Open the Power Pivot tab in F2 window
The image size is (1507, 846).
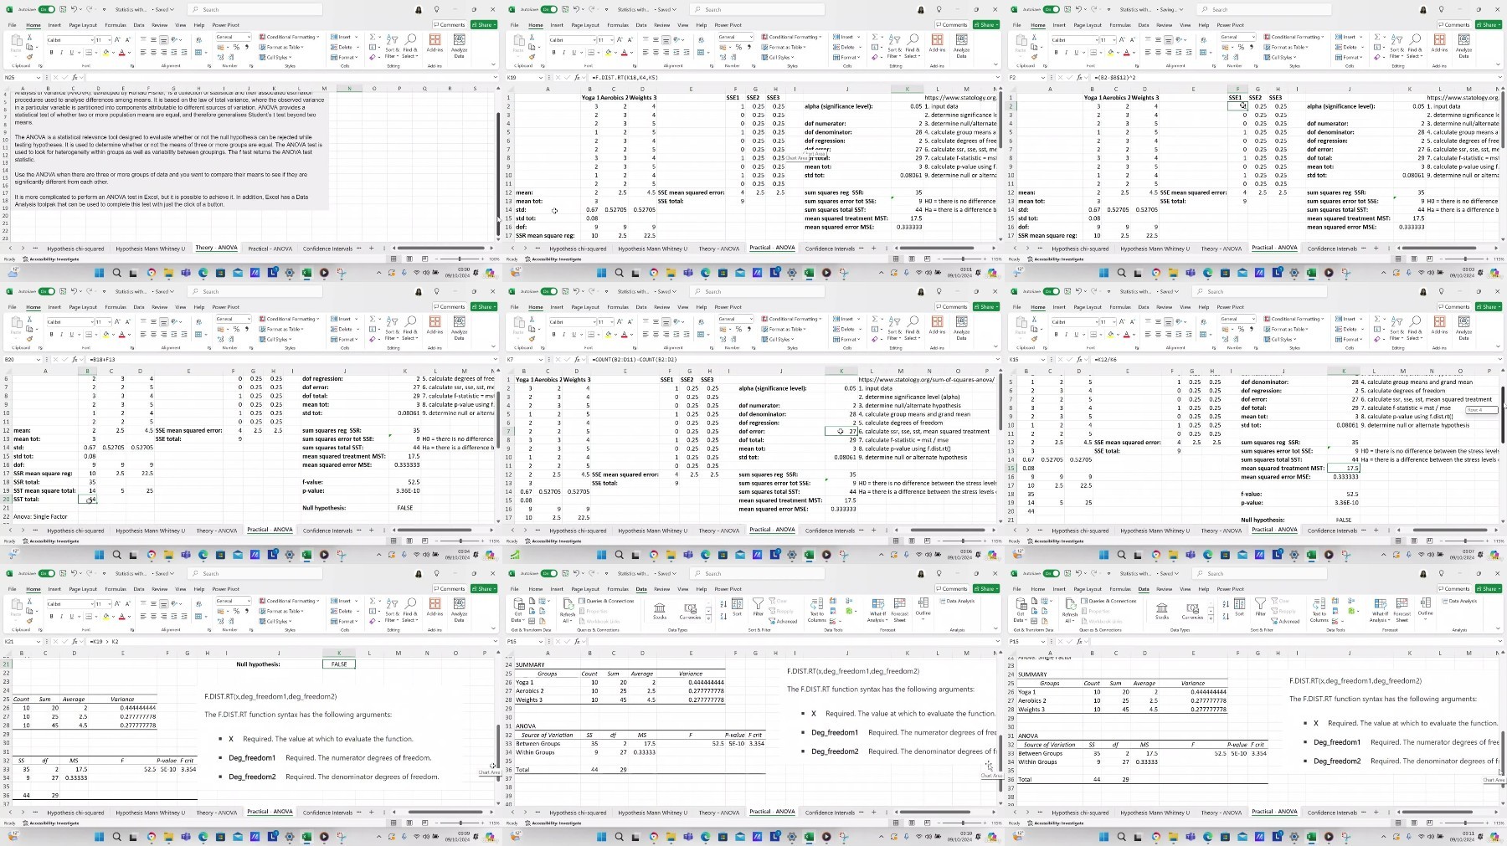click(x=1231, y=25)
